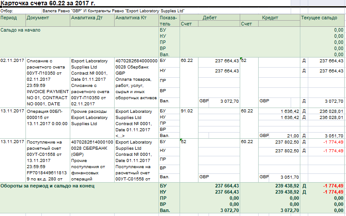Click total credit turnover 239 438,92 in БУ row

coord(285,186)
